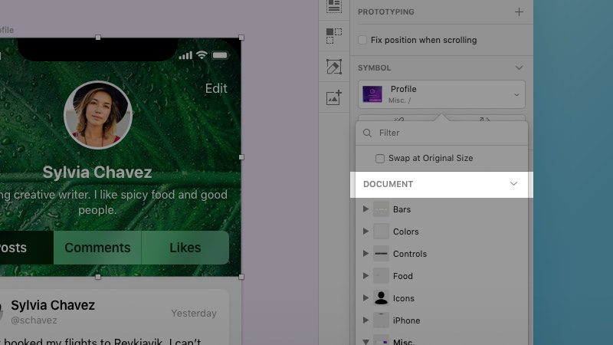Click the Profile symbol thumbnail preview
The height and width of the screenshot is (345, 613).
[372, 94]
